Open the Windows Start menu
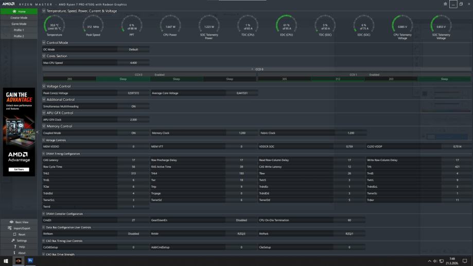 pyautogui.click(x=6, y=261)
